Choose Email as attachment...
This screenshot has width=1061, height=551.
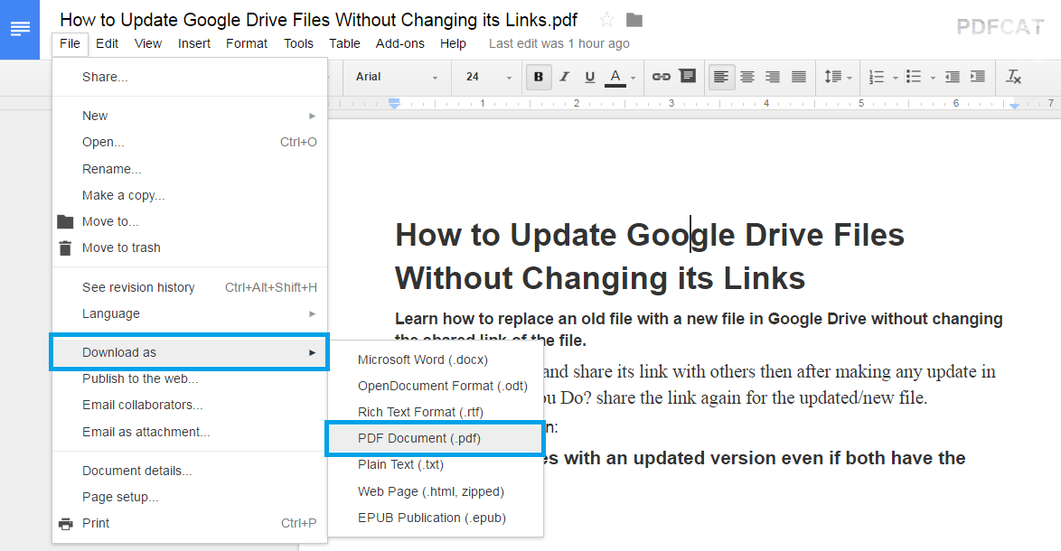coord(190,432)
